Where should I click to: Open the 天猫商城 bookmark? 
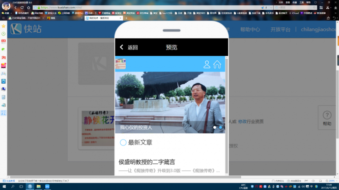(104, 13)
